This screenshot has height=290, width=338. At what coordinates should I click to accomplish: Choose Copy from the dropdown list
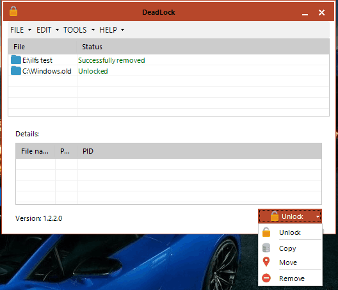[x=290, y=248]
